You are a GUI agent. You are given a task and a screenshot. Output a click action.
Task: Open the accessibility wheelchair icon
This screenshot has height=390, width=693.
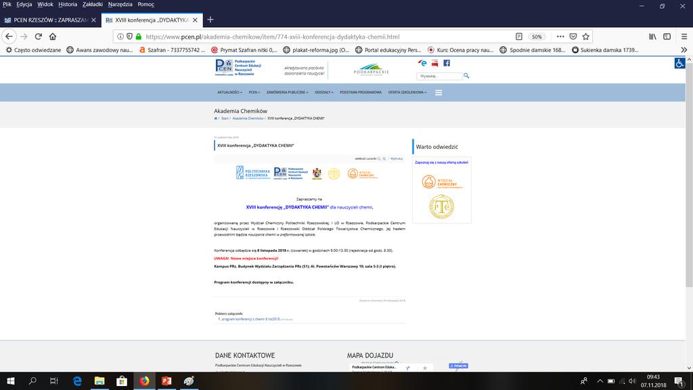tap(679, 63)
